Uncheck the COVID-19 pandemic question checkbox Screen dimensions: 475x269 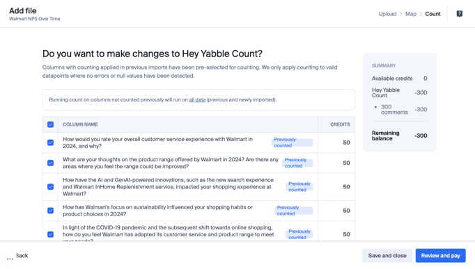point(51,234)
